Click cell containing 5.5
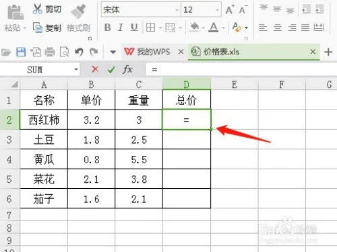Screen dimensions: 337x252 point(139,159)
